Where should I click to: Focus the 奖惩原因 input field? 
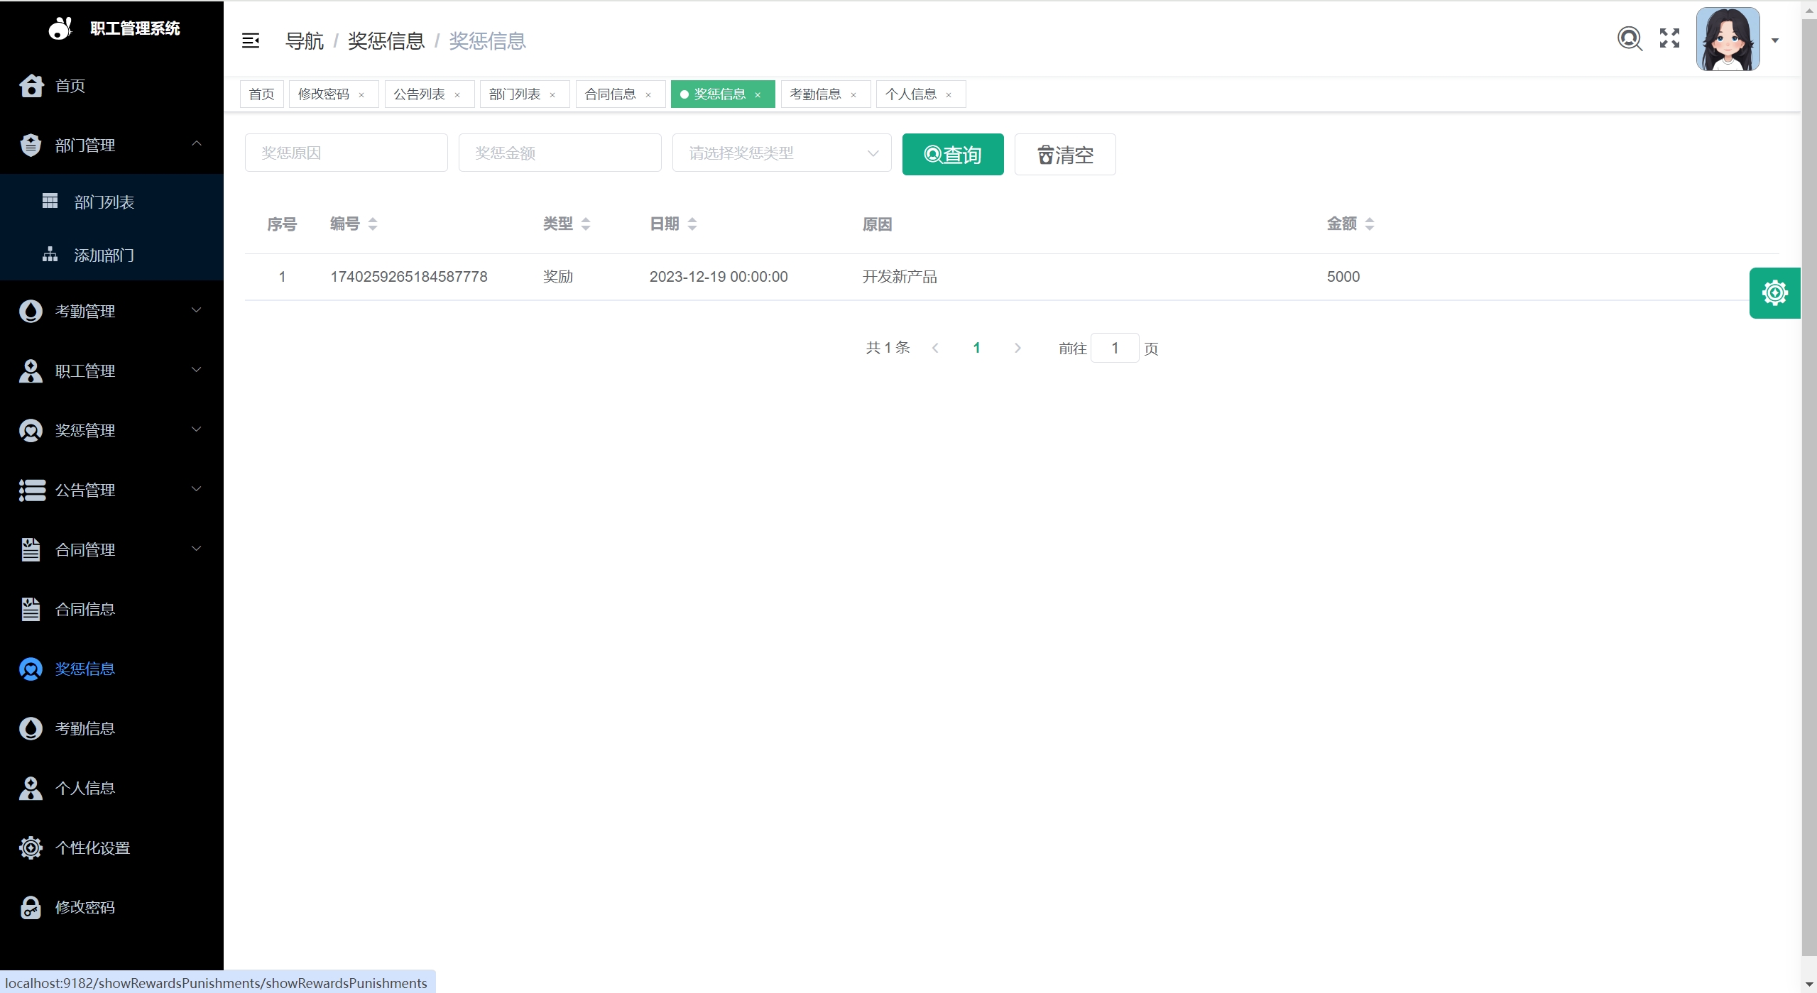coord(346,153)
